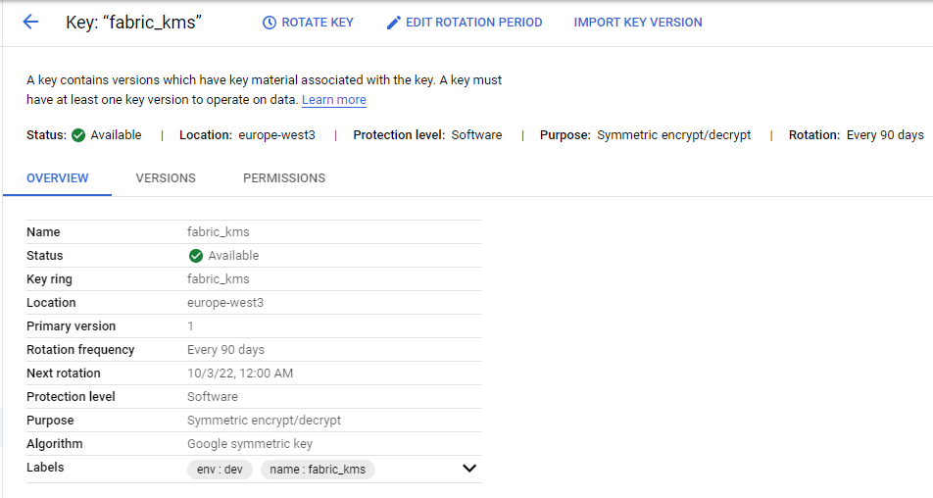Click 'Every 90 days' rotation in the header bar
Viewport: 933px width, 498px height.
[885, 135]
